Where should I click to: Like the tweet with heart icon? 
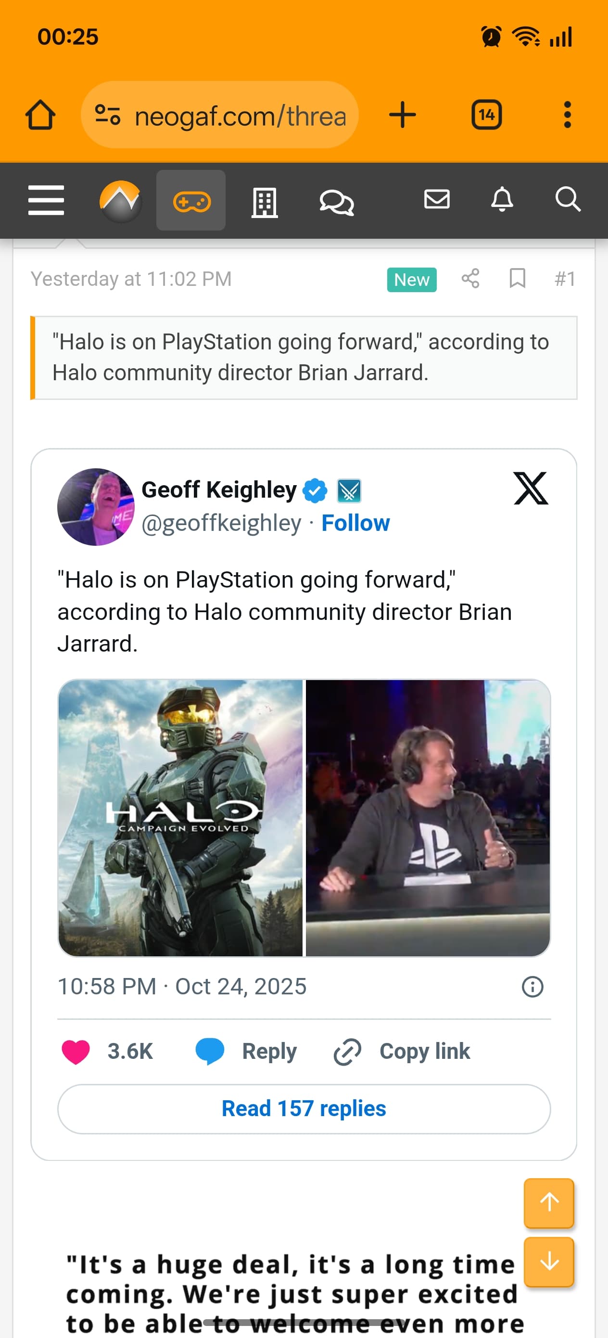click(x=76, y=1051)
